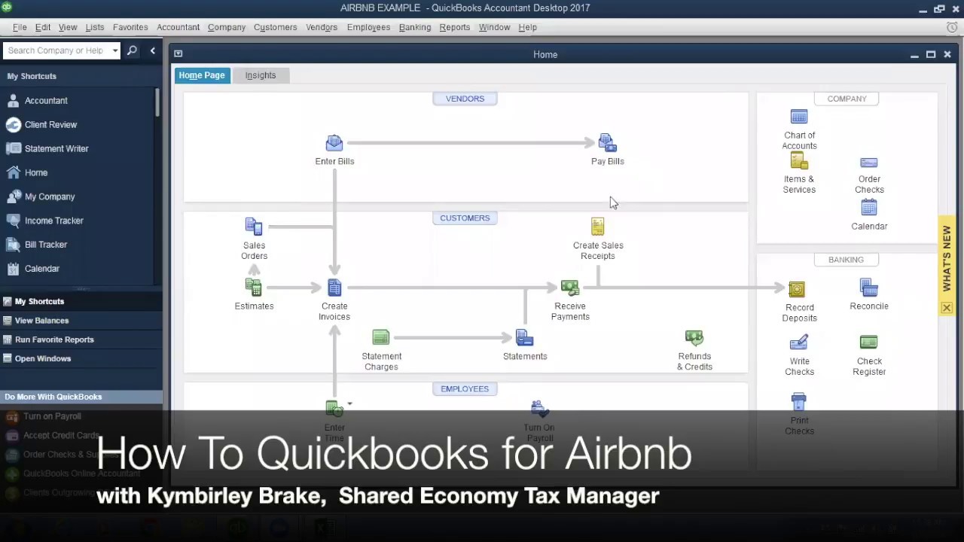Open Receive Payments icon
964x542 pixels.
(x=570, y=288)
